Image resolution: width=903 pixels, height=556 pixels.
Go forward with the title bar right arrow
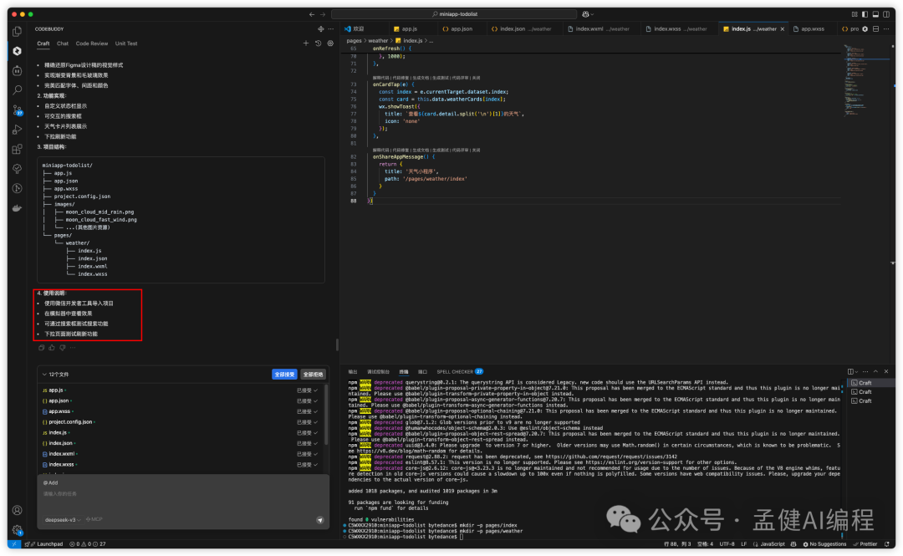[x=323, y=14]
